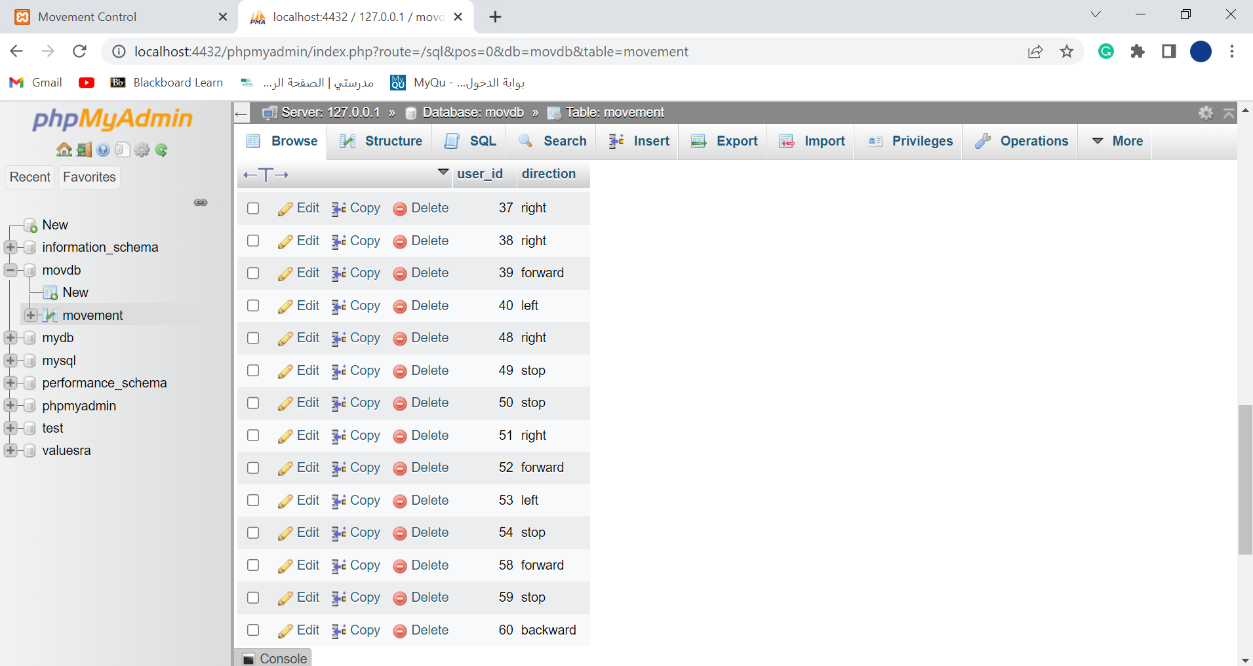Select the checkbox beside user_id 53
1253x666 pixels.
pos(253,500)
